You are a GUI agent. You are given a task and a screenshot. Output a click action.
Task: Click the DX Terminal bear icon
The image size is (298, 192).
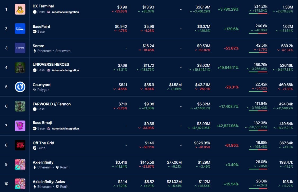point(20,9)
